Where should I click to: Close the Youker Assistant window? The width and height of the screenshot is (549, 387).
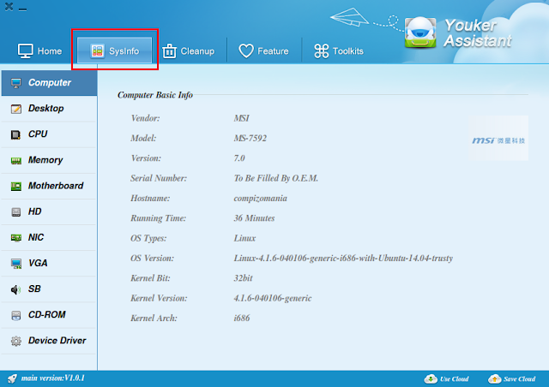[9, 7]
